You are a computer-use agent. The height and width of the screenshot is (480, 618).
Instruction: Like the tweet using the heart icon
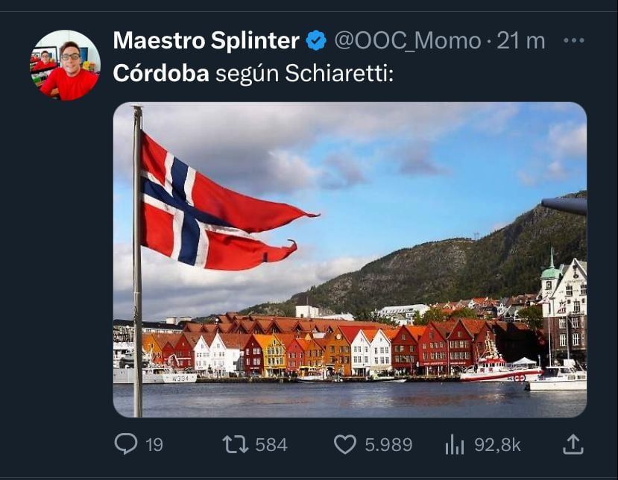point(347,443)
